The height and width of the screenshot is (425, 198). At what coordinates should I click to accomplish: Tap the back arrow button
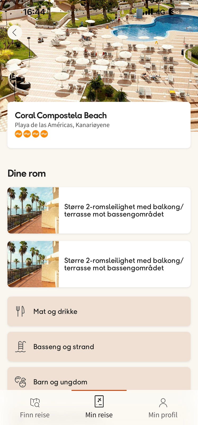pyautogui.click(x=15, y=32)
